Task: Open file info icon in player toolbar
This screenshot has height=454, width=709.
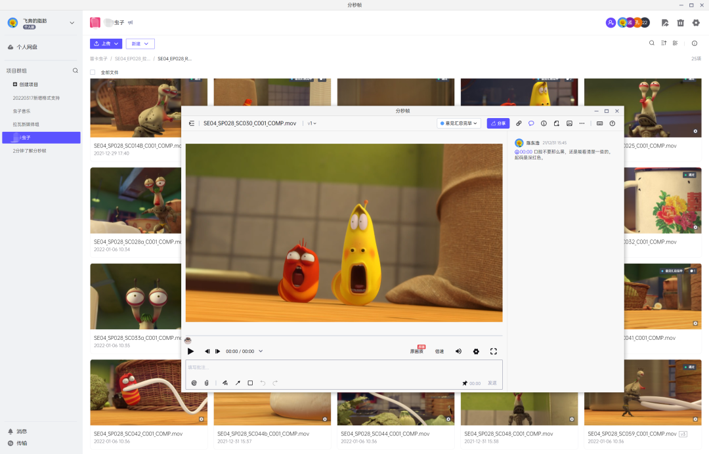Action: click(x=544, y=123)
